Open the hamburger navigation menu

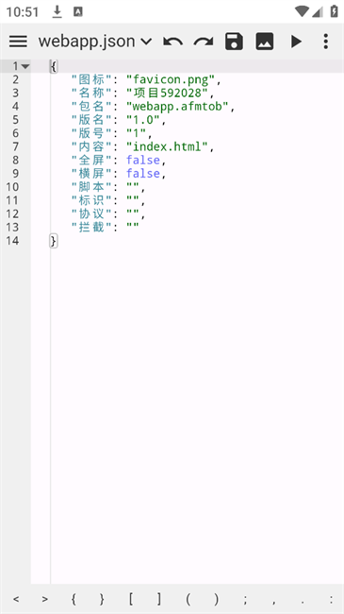coord(18,42)
